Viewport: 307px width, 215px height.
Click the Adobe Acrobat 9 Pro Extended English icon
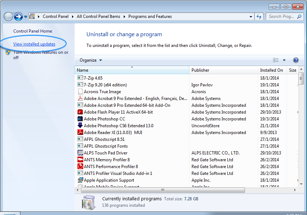[x=80, y=98]
